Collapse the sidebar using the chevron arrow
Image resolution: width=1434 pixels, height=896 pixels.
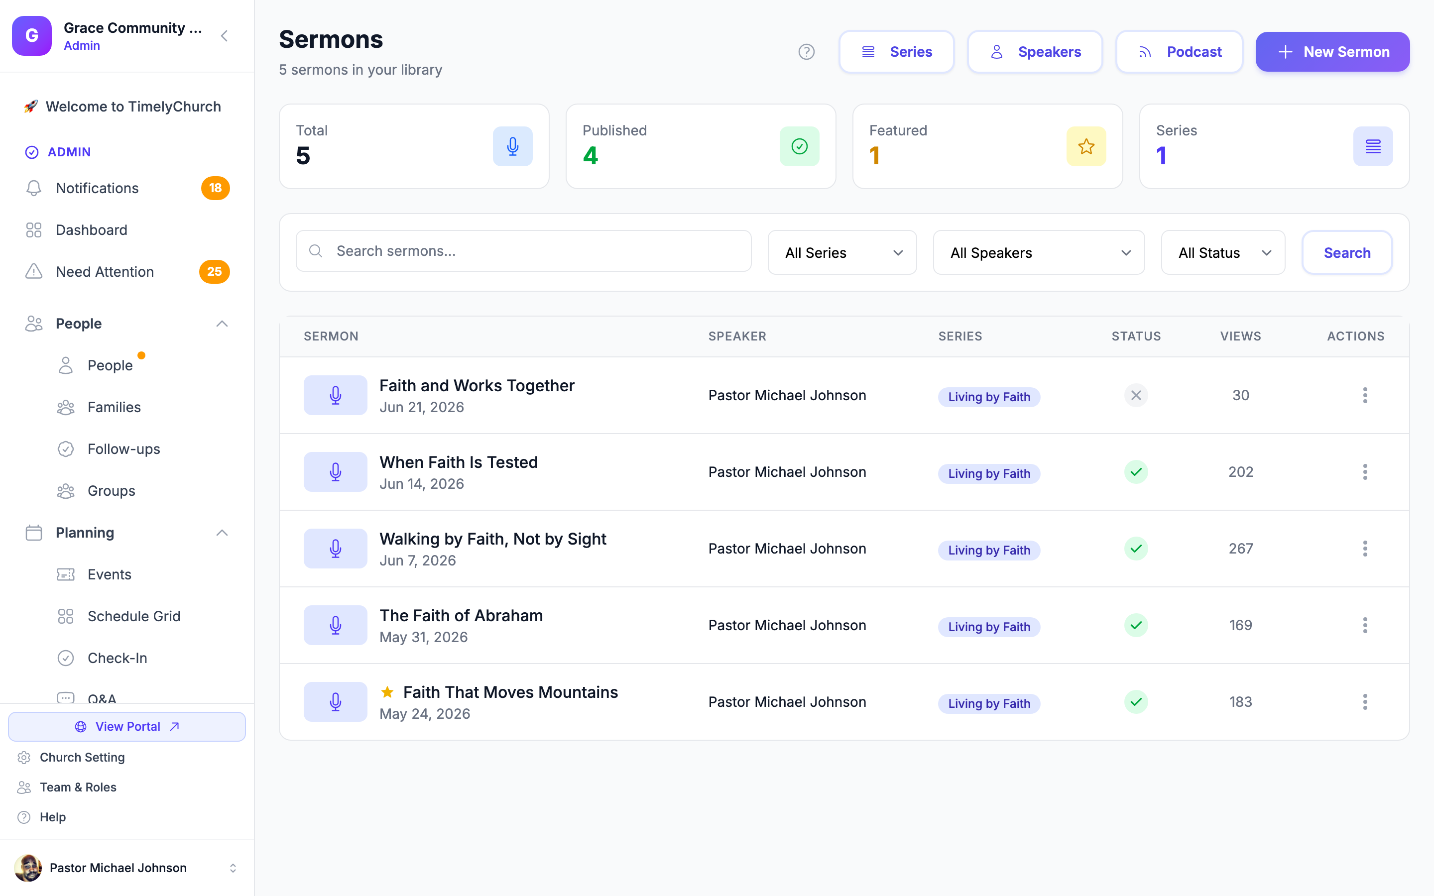(224, 36)
